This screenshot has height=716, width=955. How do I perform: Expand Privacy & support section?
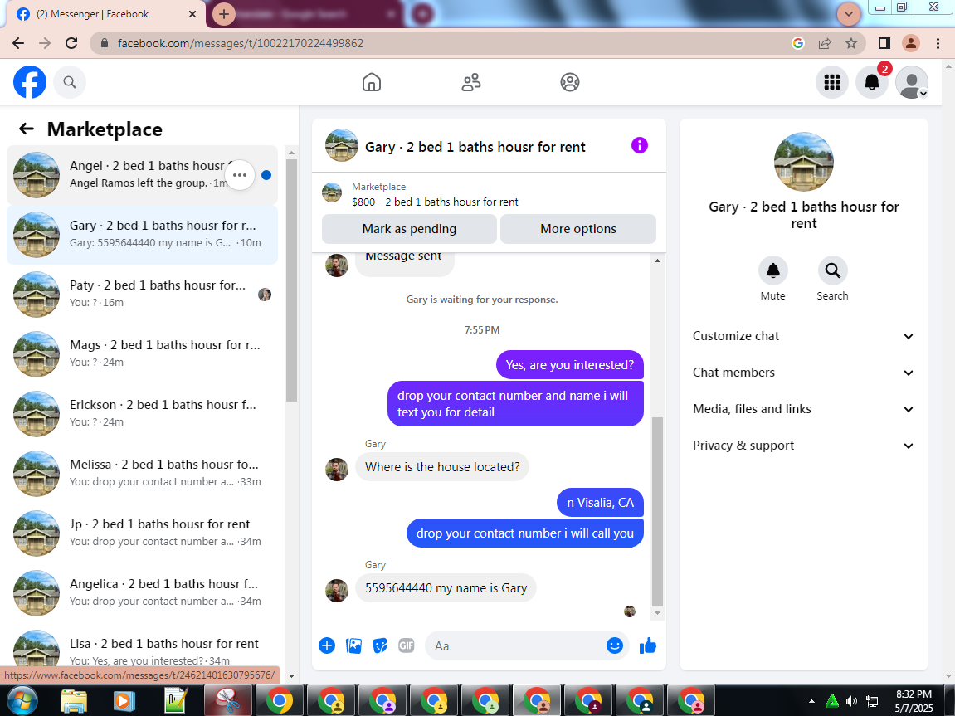[x=803, y=446]
